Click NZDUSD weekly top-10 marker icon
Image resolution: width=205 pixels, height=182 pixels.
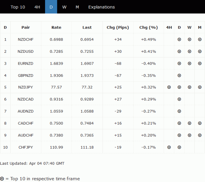[189, 51]
